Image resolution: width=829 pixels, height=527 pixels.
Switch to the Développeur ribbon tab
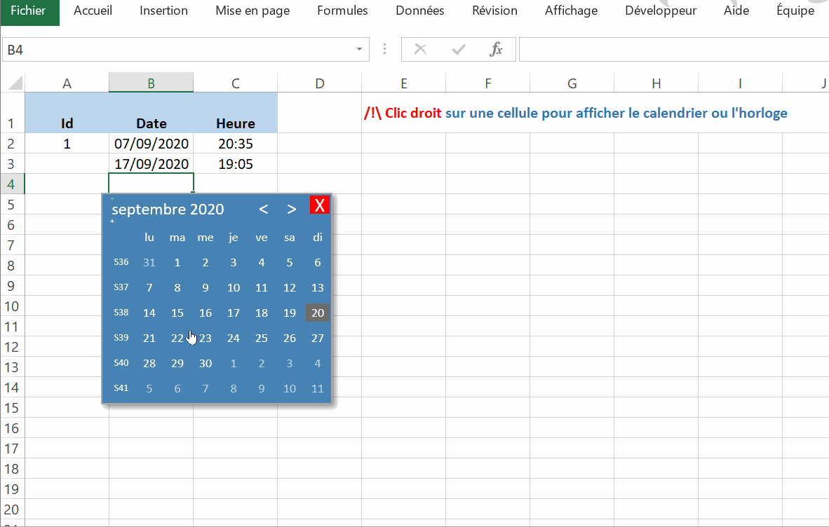pyautogui.click(x=660, y=11)
